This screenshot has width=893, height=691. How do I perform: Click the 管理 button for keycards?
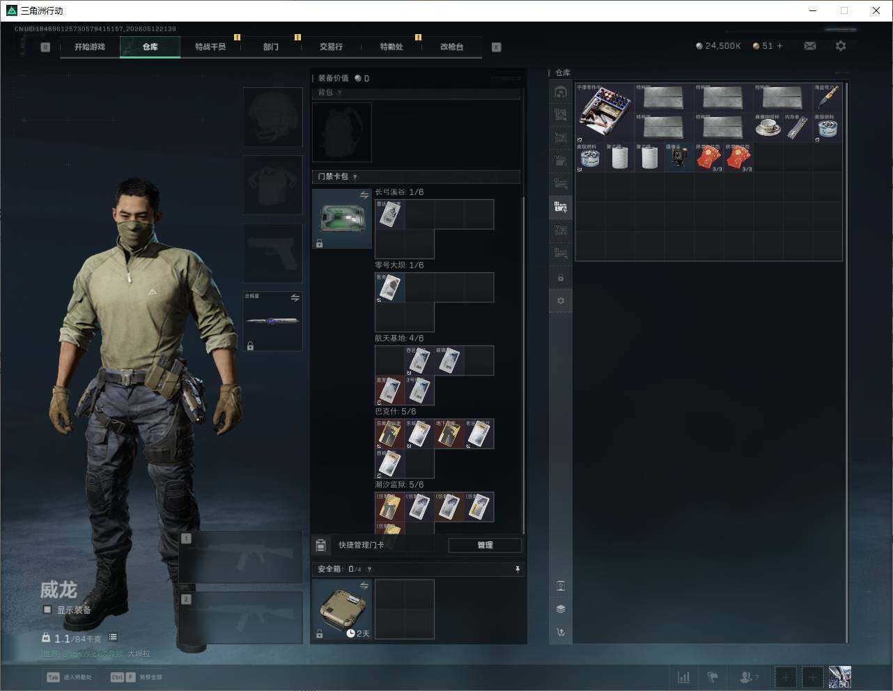[x=485, y=545]
